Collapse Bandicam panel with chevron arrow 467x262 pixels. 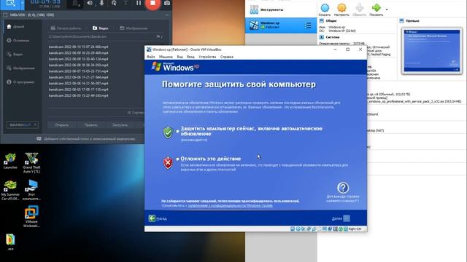point(167,15)
